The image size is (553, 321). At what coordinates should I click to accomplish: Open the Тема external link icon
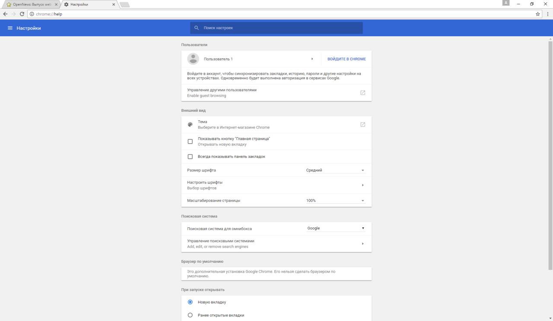[x=362, y=125]
